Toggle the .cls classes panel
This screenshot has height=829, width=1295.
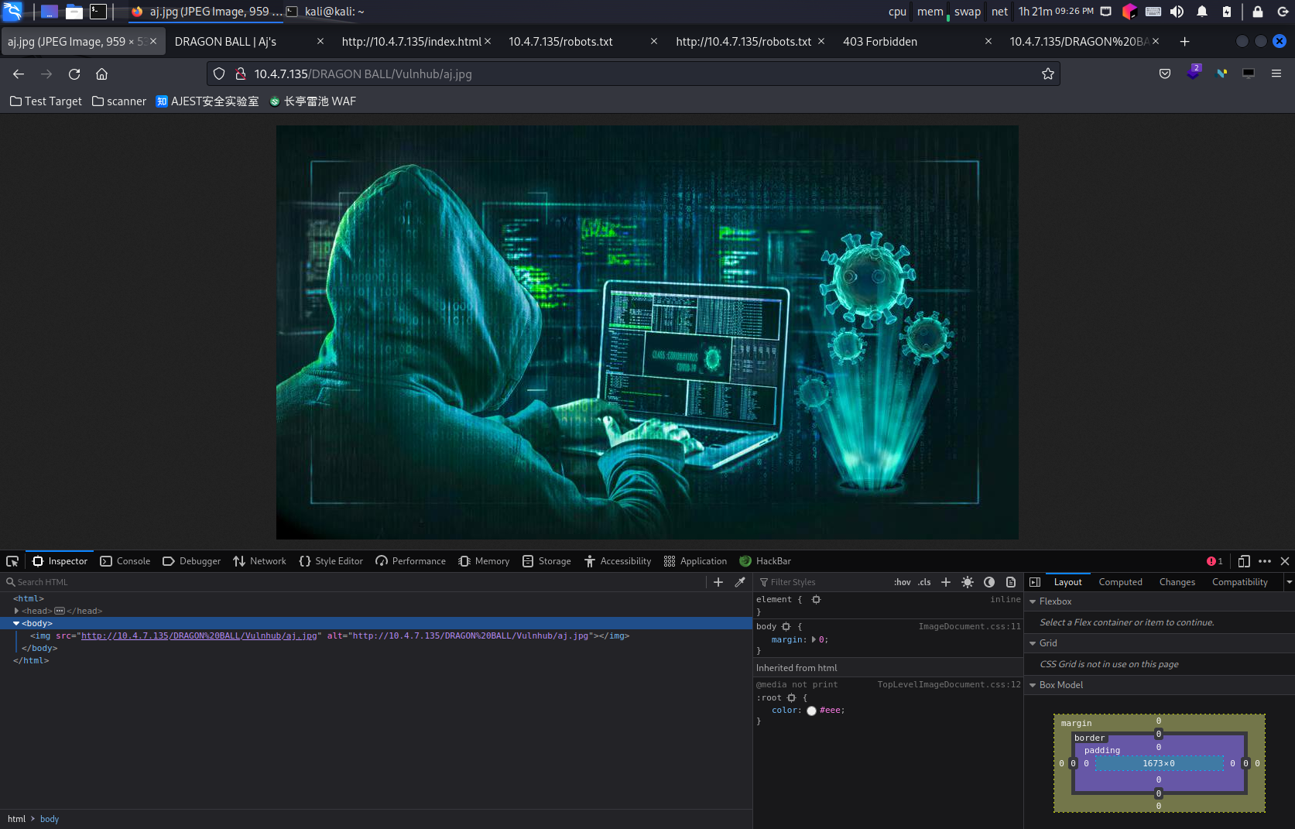(924, 582)
